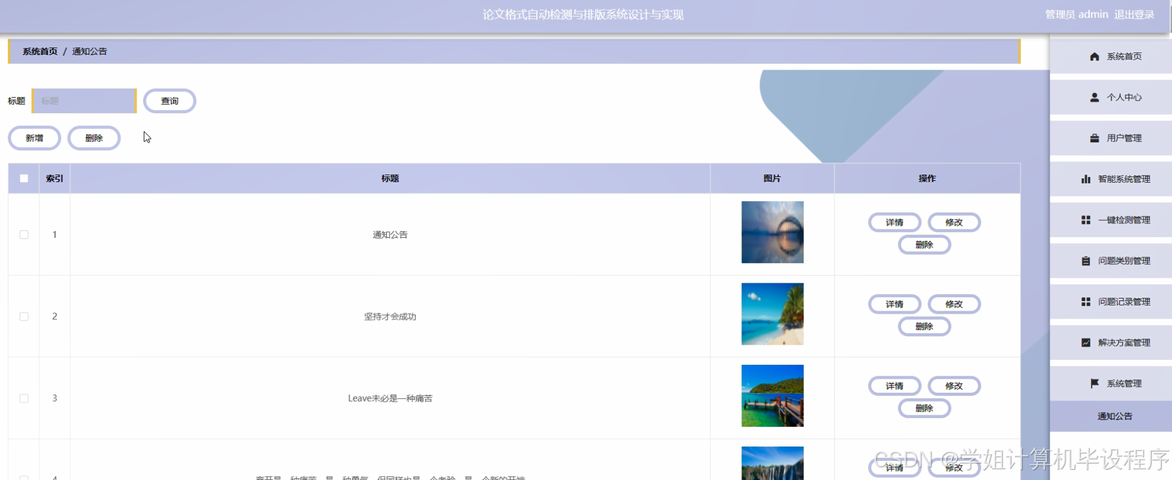This screenshot has width=1172, height=480.
Task: Focus the 标题 search input field
Action: [x=84, y=101]
